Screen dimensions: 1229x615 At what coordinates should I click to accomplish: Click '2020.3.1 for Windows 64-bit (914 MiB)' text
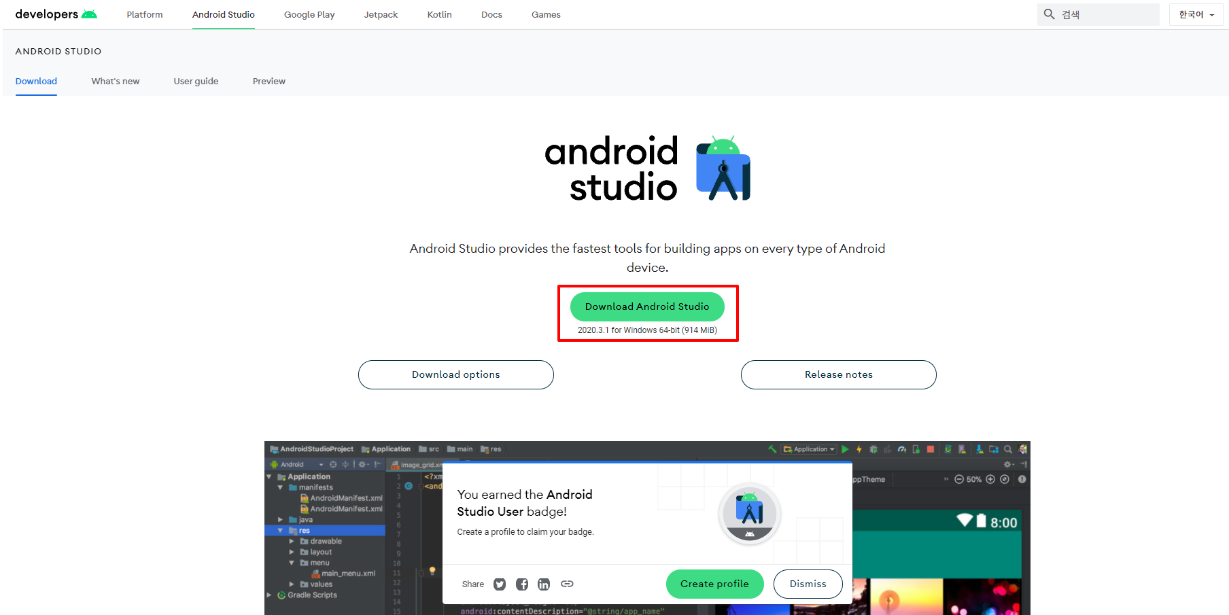[x=647, y=330]
